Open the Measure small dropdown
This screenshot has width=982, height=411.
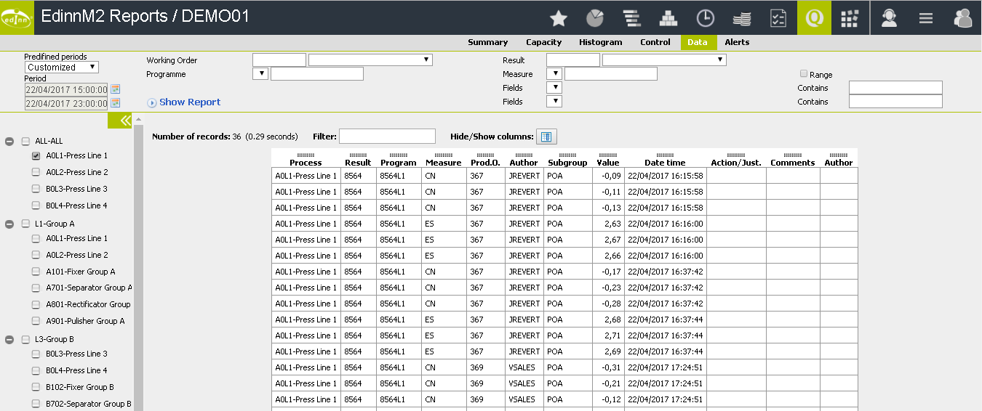(554, 73)
